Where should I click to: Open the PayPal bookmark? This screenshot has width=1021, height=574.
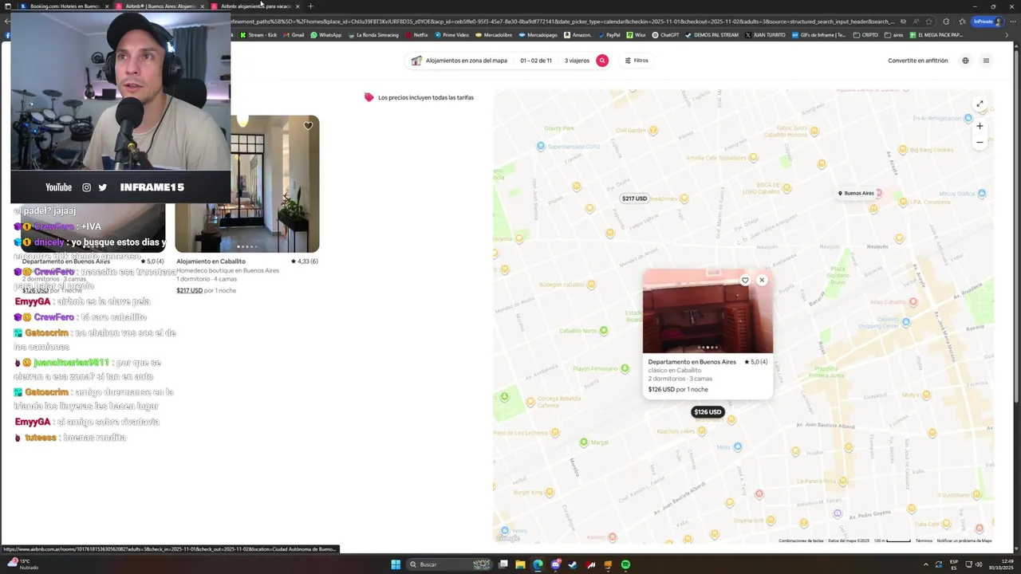click(609, 35)
